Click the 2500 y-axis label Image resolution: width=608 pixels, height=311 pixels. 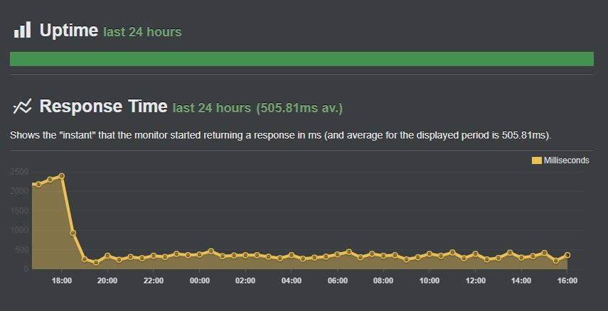pos(19,172)
